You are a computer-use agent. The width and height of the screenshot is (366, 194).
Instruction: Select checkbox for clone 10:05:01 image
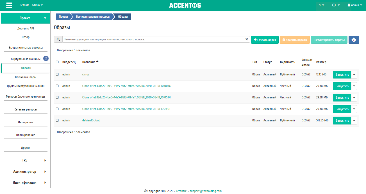click(57, 98)
